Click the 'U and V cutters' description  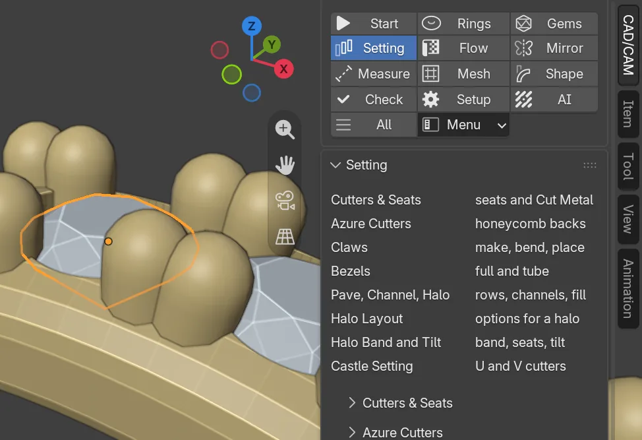coord(521,366)
